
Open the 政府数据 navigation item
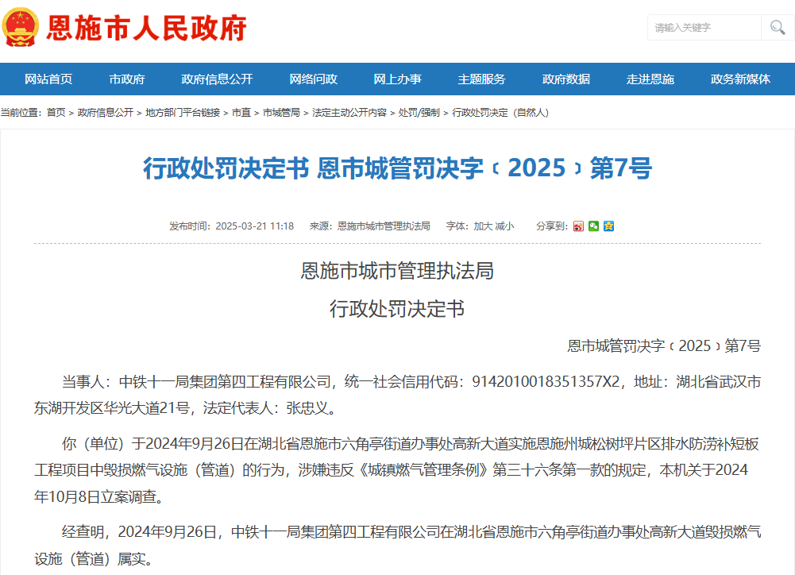pos(566,79)
